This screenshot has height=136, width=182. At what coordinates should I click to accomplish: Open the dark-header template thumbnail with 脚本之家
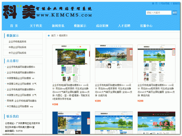tap(156, 123)
